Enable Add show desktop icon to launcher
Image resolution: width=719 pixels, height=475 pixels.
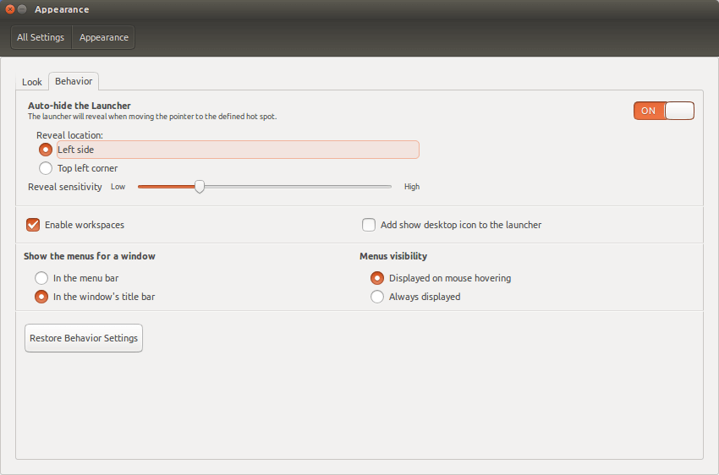click(x=369, y=225)
